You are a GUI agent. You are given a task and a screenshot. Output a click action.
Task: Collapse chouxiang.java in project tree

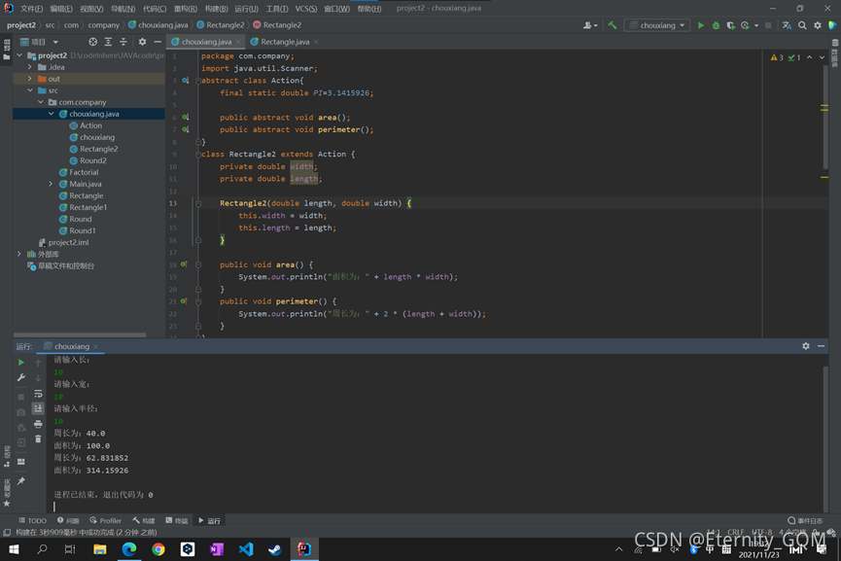(51, 114)
